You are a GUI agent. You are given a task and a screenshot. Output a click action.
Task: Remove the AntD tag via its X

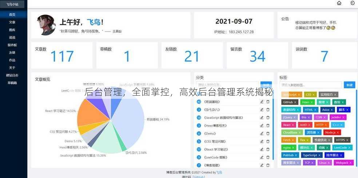[309, 125]
